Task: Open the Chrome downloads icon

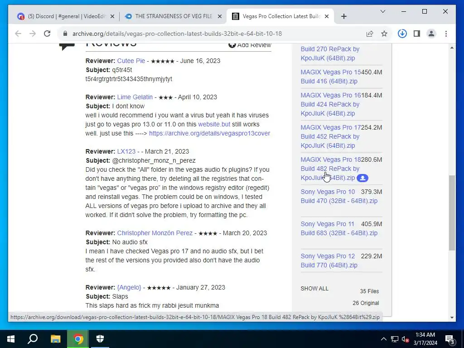Action: (x=402, y=34)
